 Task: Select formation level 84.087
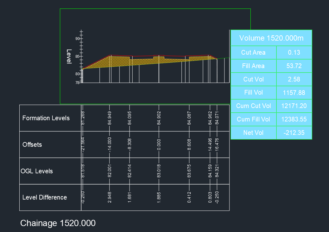[189, 118]
